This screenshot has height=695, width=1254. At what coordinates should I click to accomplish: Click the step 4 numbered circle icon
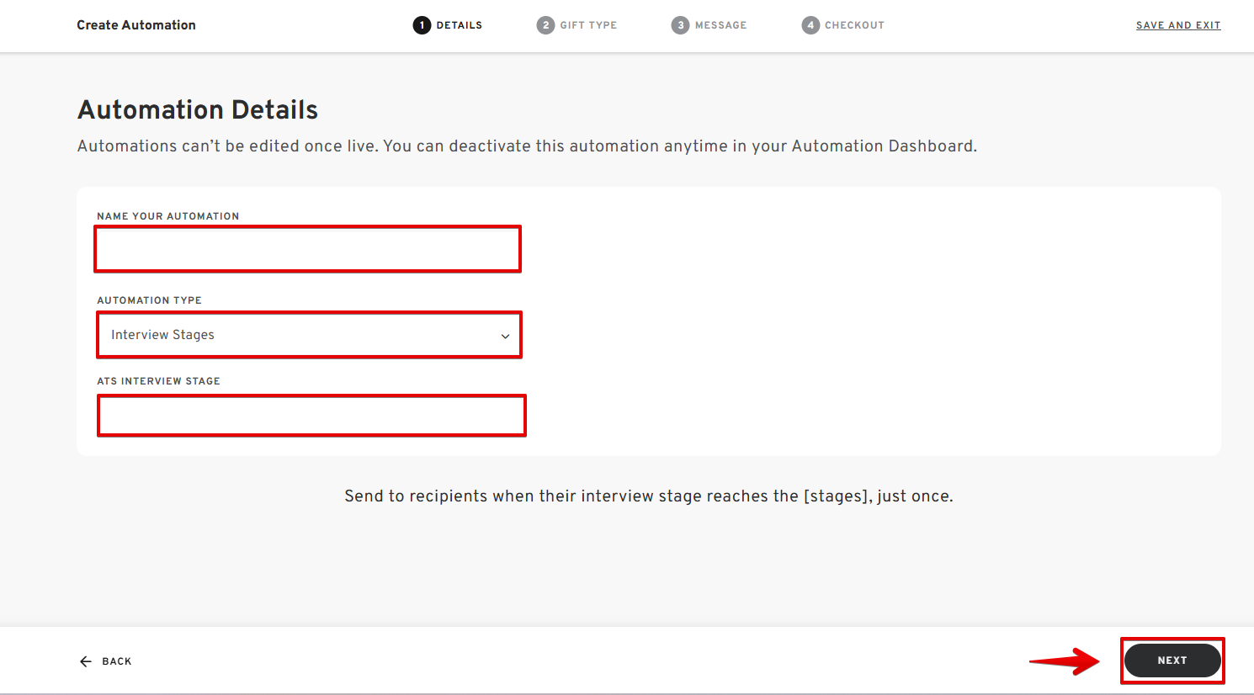pos(810,25)
